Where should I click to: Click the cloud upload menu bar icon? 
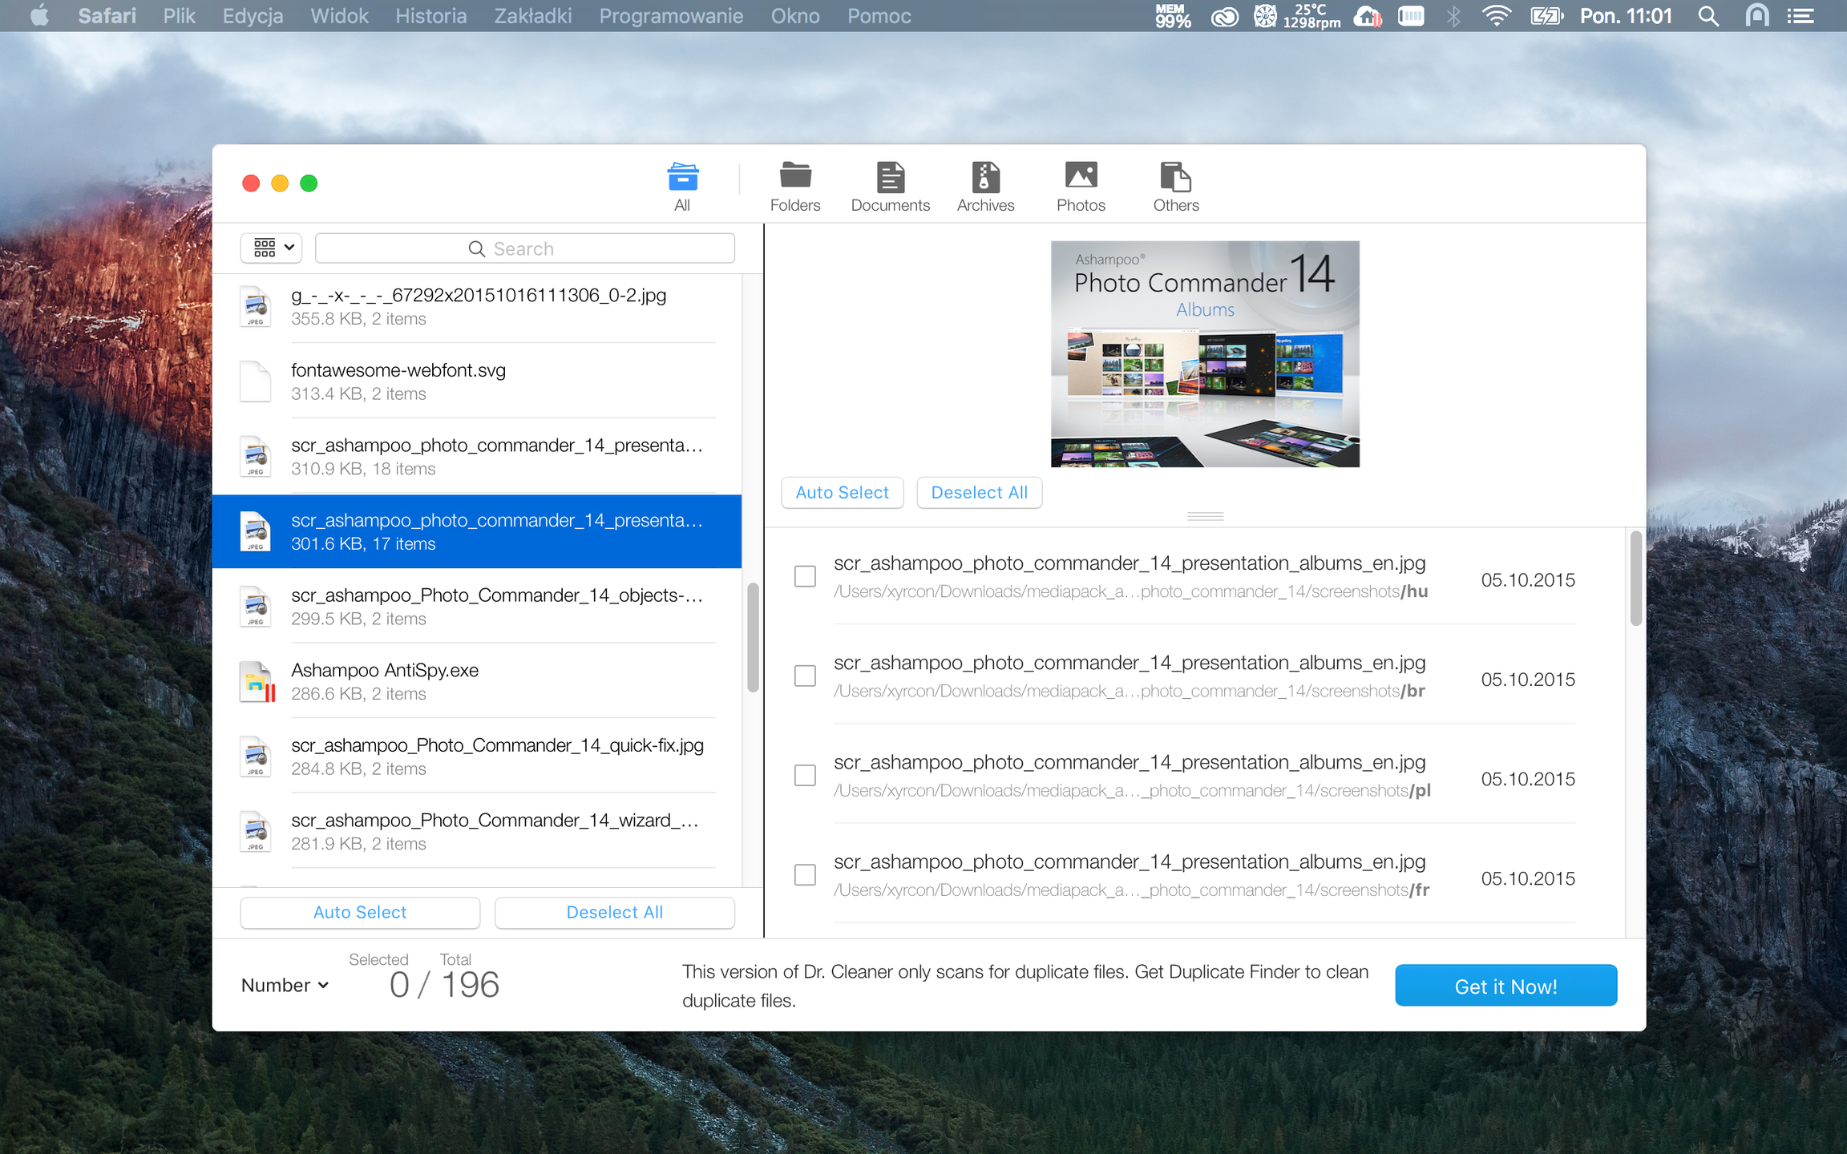click(1368, 16)
